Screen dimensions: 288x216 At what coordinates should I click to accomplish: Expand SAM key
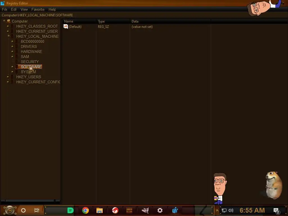pyautogui.click(x=12, y=57)
